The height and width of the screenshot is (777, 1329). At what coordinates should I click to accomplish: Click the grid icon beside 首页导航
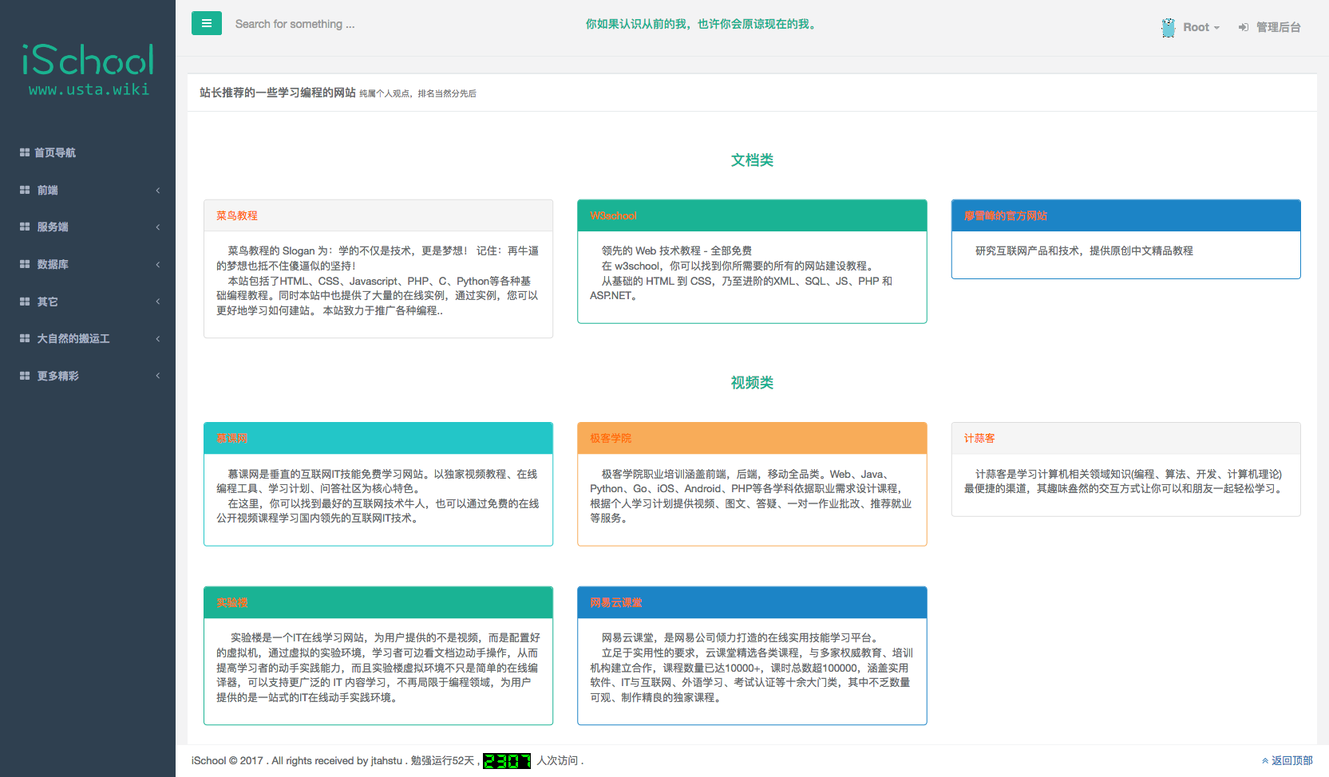point(25,152)
